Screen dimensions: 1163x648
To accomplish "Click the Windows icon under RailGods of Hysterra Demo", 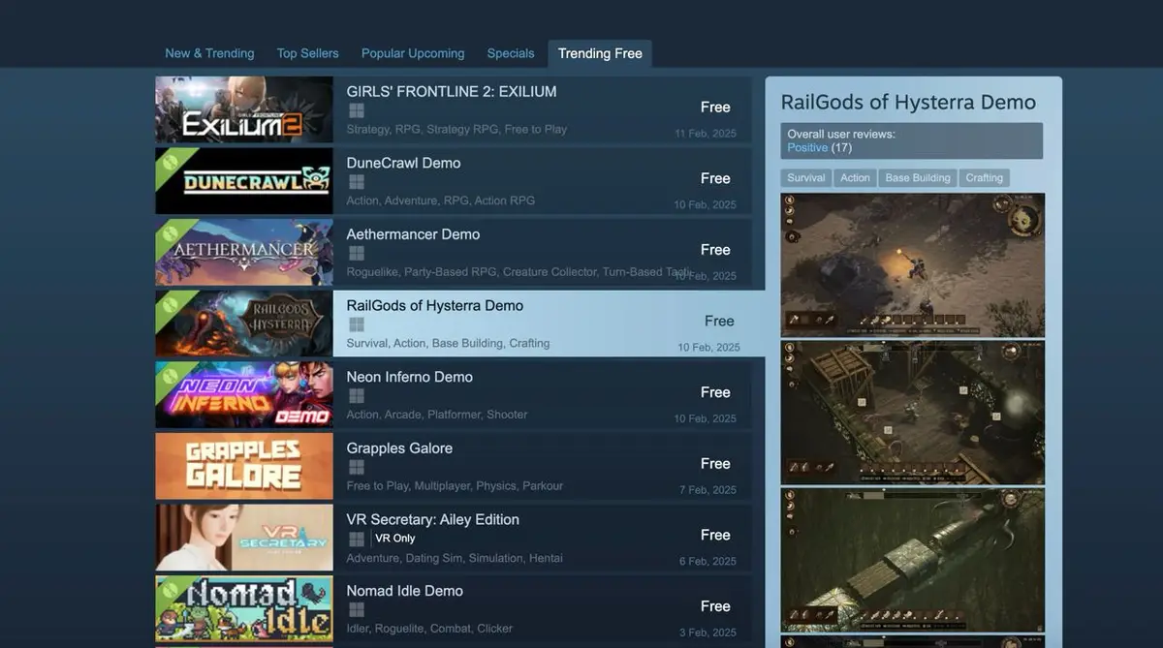I will pyautogui.click(x=356, y=324).
